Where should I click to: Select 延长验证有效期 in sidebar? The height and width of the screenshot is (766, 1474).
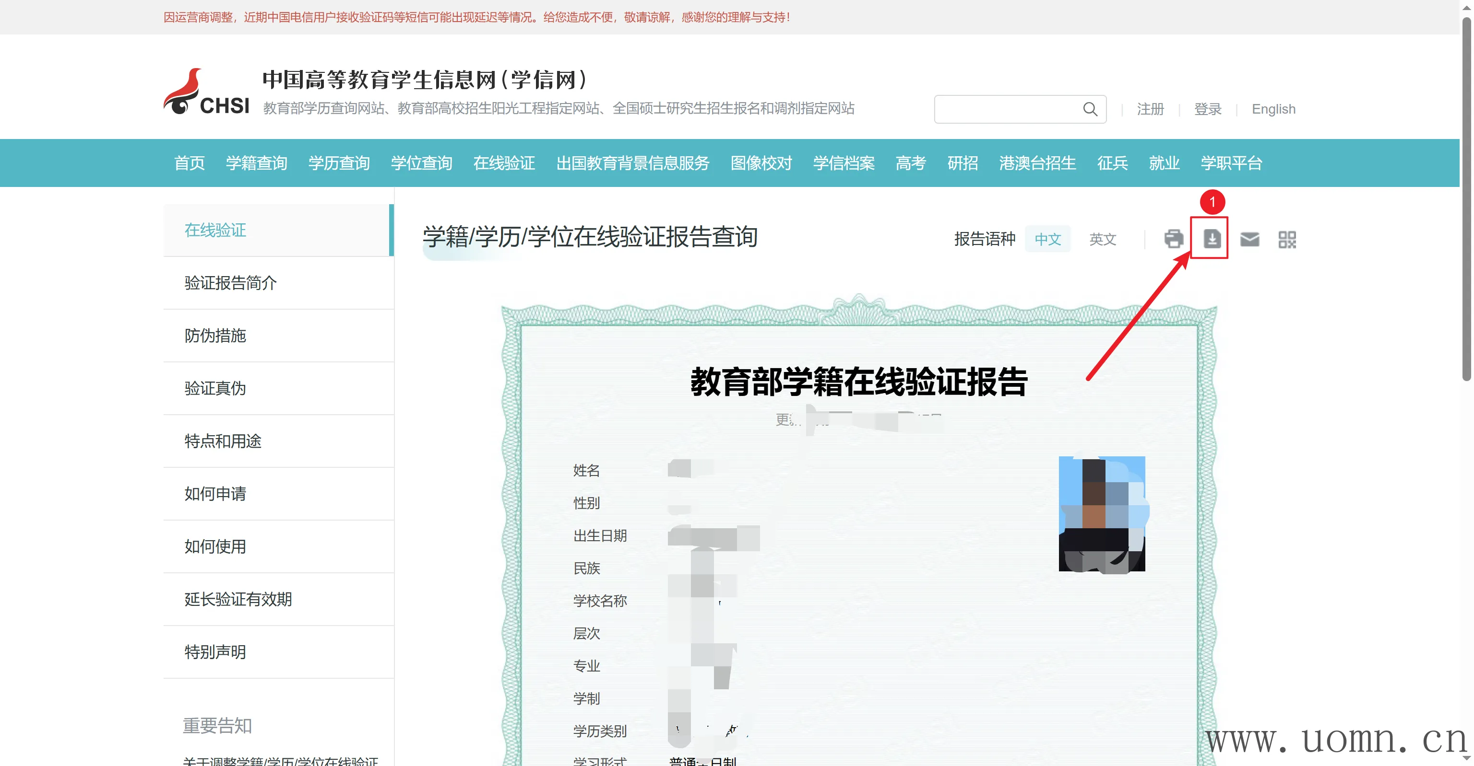click(238, 599)
